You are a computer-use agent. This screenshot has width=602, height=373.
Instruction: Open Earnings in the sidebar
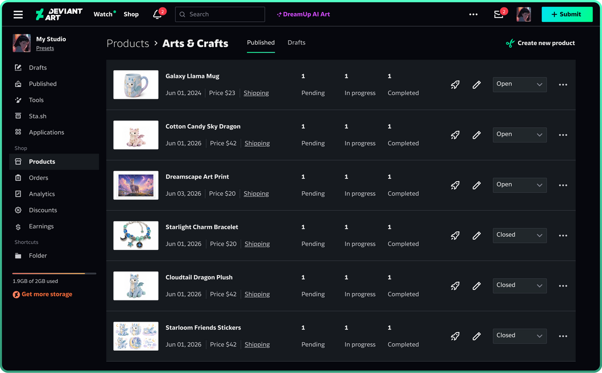(x=54, y=226)
